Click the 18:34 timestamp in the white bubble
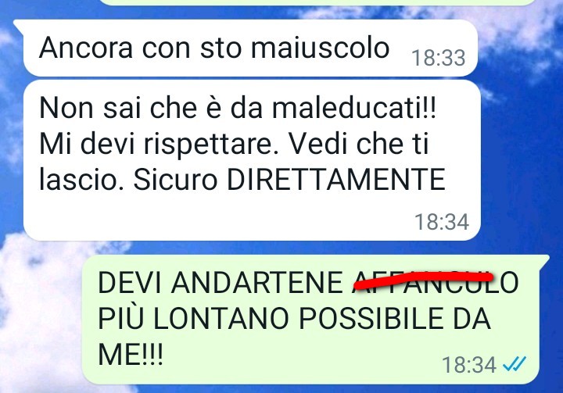The image size is (563, 393). coord(442,222)
